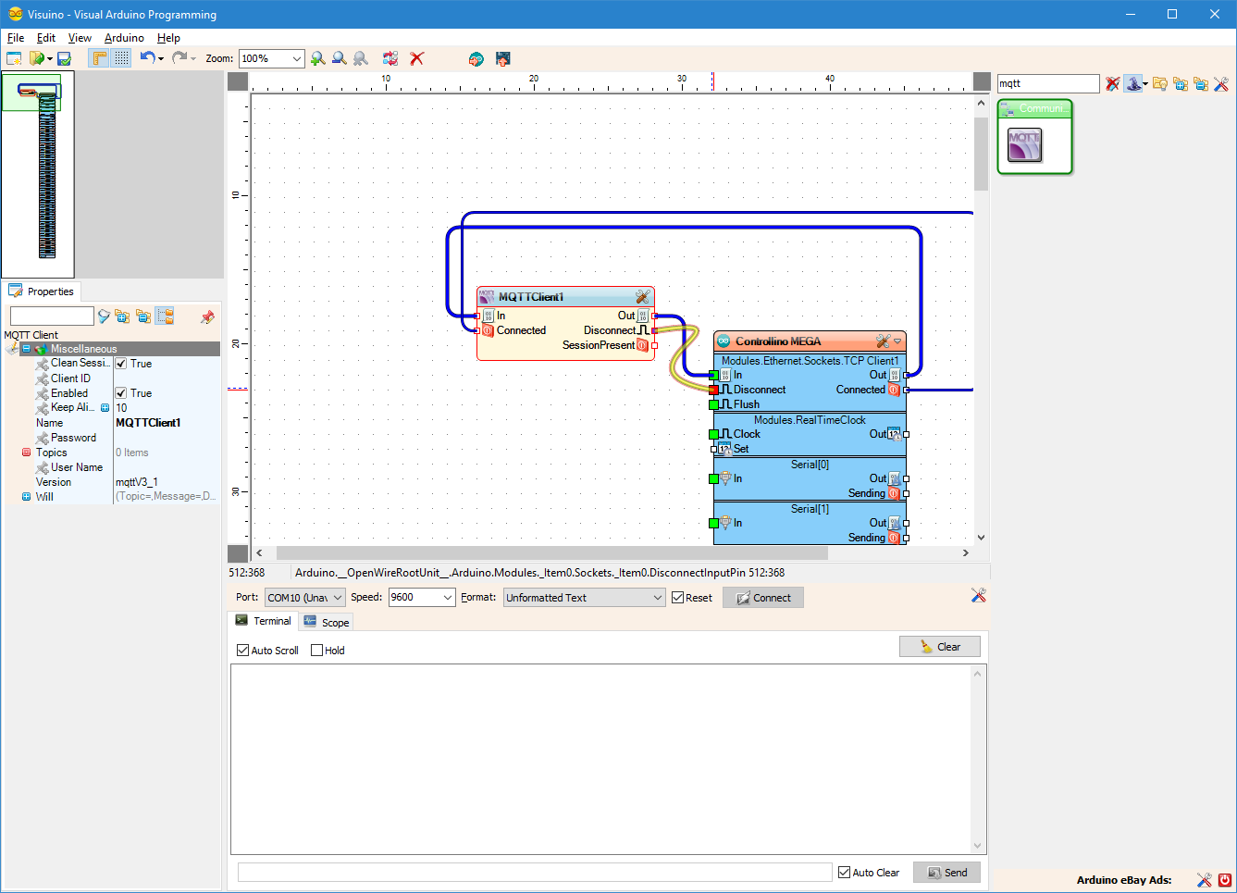The width and height of the screenshot is (1237, 893).
Task: Click the zoom in magnifier icon
Action: pyautogui.click(x=318, y=58)
